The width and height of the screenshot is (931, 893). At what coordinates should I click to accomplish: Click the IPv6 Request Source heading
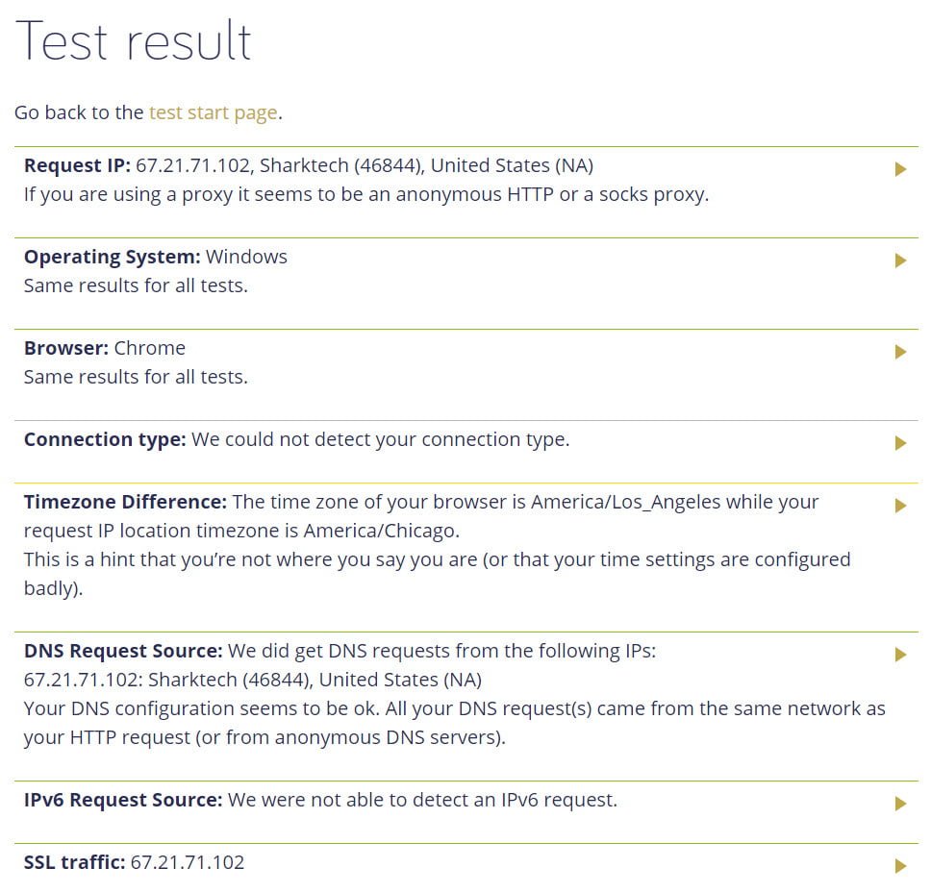pos(123,800)
